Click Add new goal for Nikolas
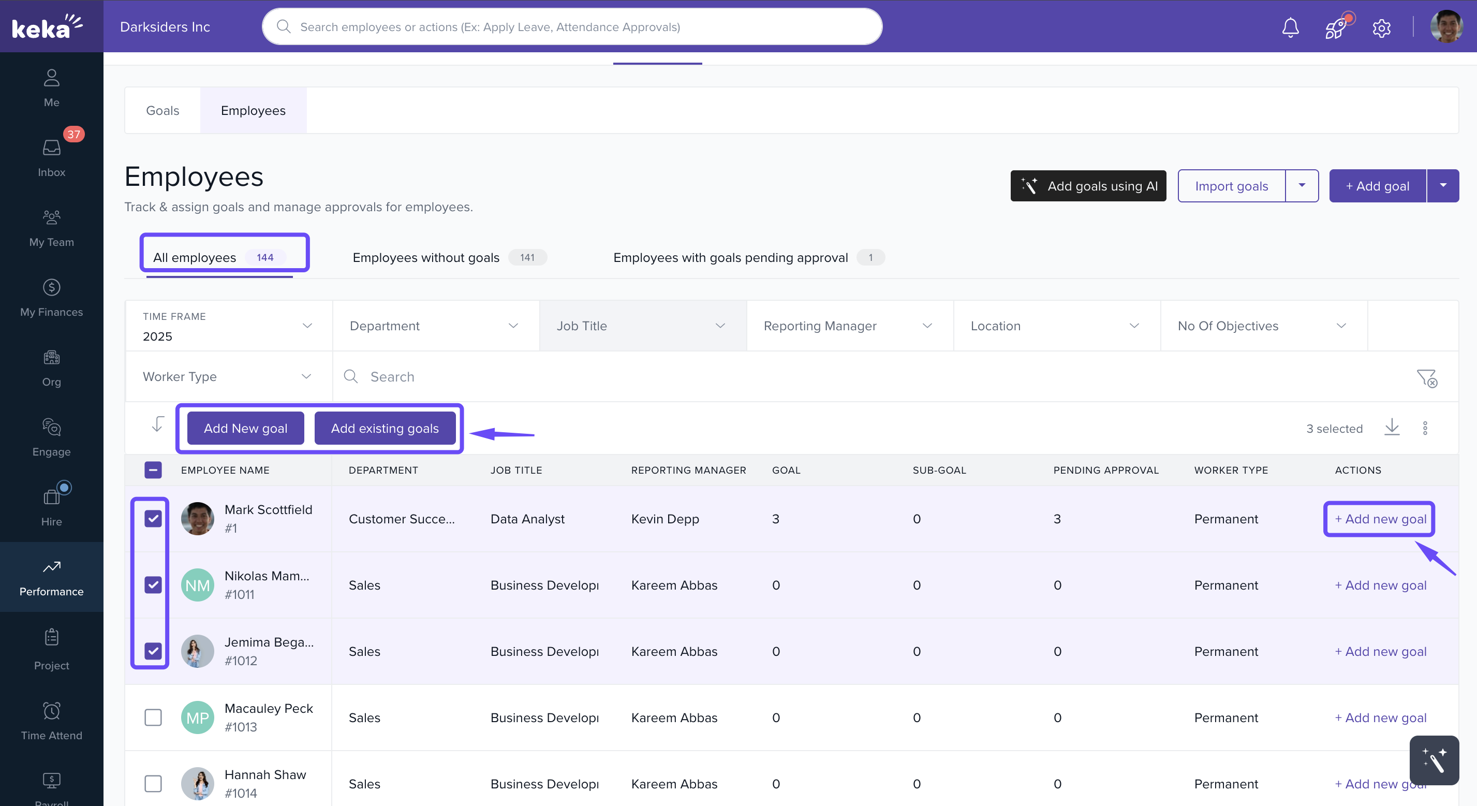 (x=1380, y=585)
